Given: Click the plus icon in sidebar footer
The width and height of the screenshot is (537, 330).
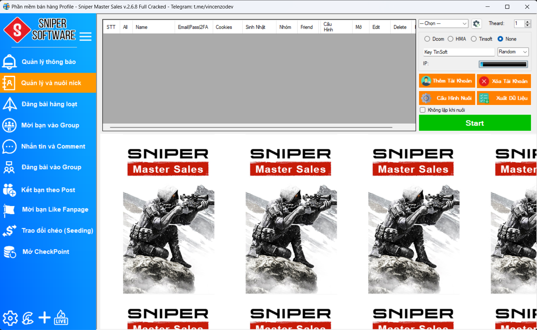Looking at the screenshot, I should click(45, 318).
